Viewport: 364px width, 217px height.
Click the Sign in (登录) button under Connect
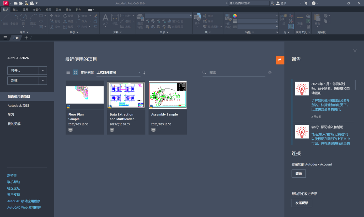pos(299,174)
